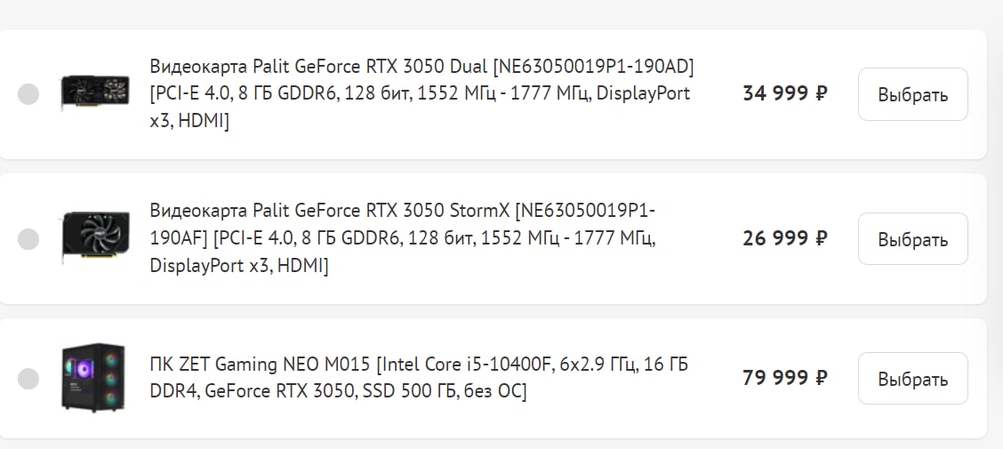
Task: Click the 79 999 ₽ price
Action: pos(785,378)
